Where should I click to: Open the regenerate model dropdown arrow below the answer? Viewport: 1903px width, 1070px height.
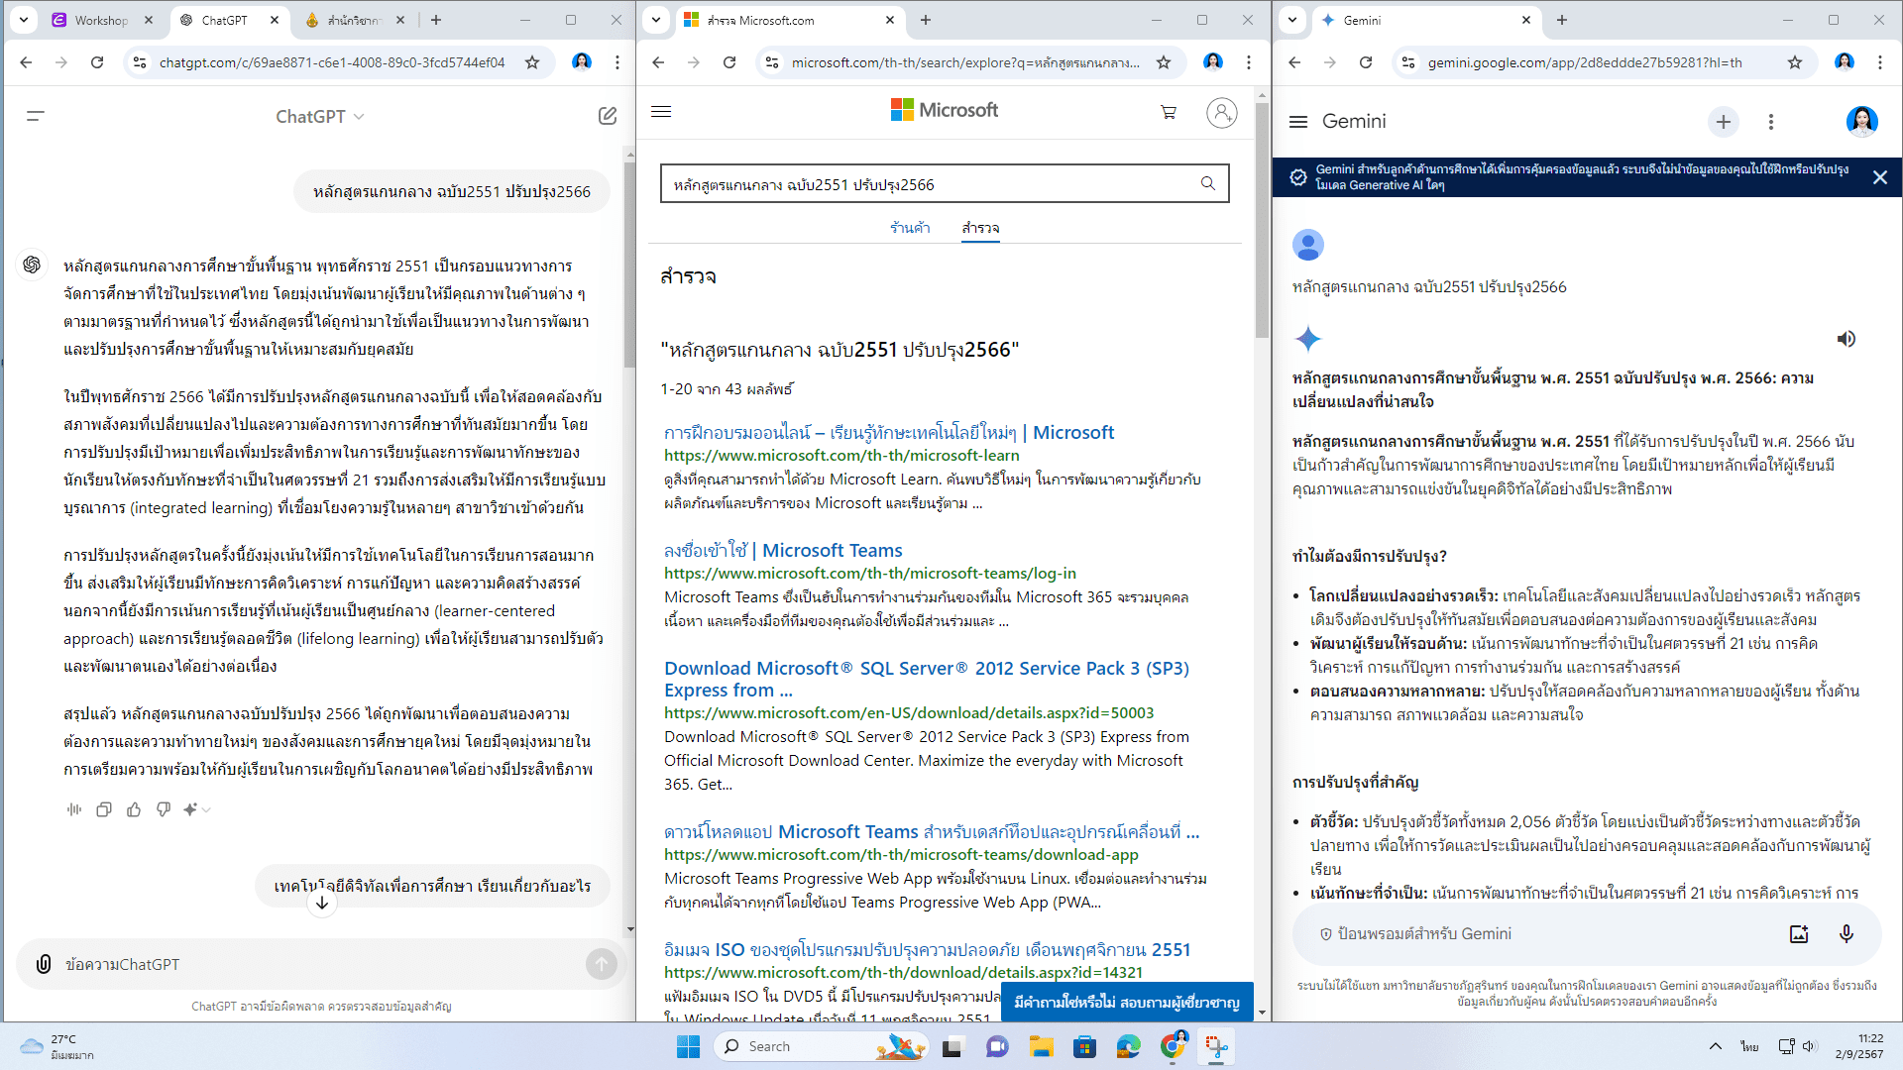point(206,809)
